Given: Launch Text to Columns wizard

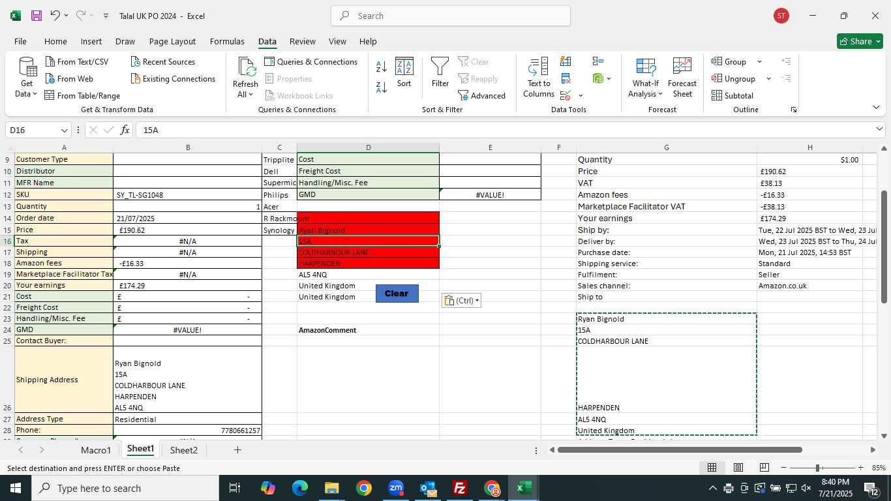Looking at the screenshot, I should [539, 77].
